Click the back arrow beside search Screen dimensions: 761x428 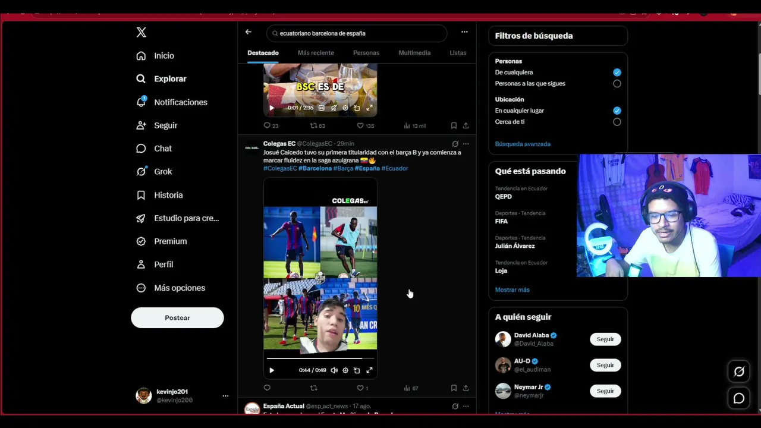coord(248,32)
